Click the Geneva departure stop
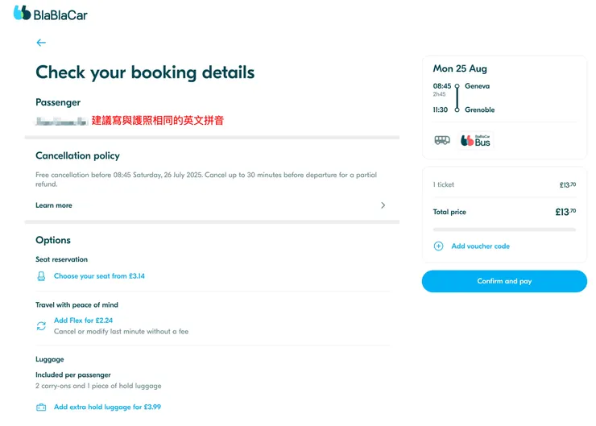The image size is (596, 426). click(x=477, y=86)
